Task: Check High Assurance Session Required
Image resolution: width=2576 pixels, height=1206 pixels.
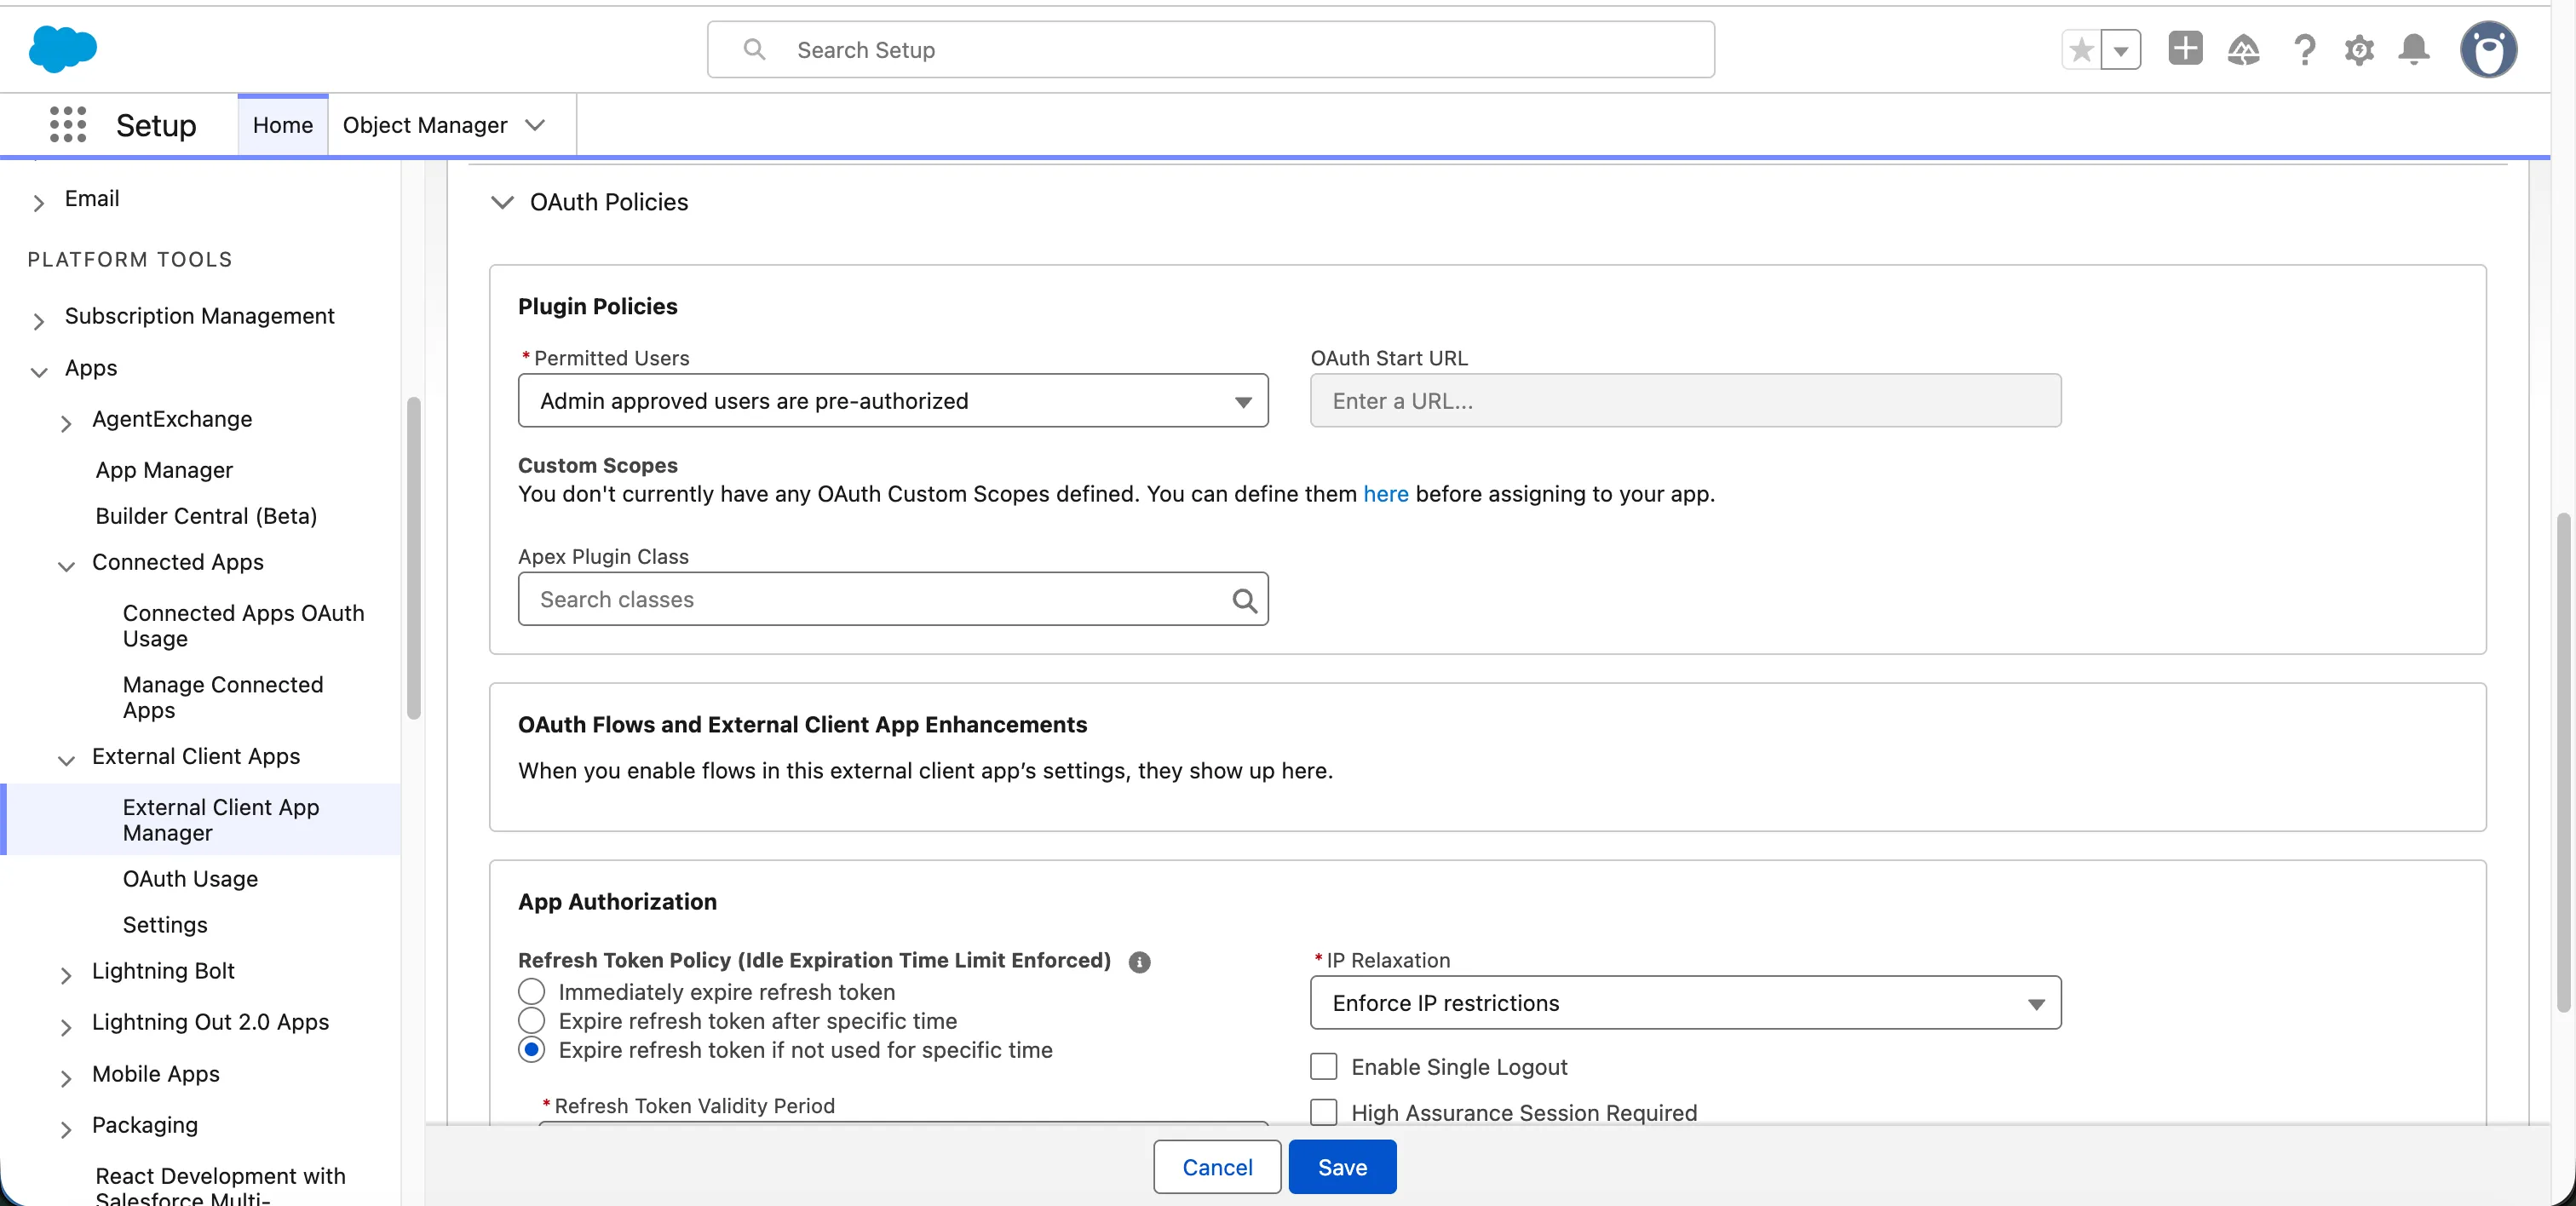Action: pos(1323,1113)
